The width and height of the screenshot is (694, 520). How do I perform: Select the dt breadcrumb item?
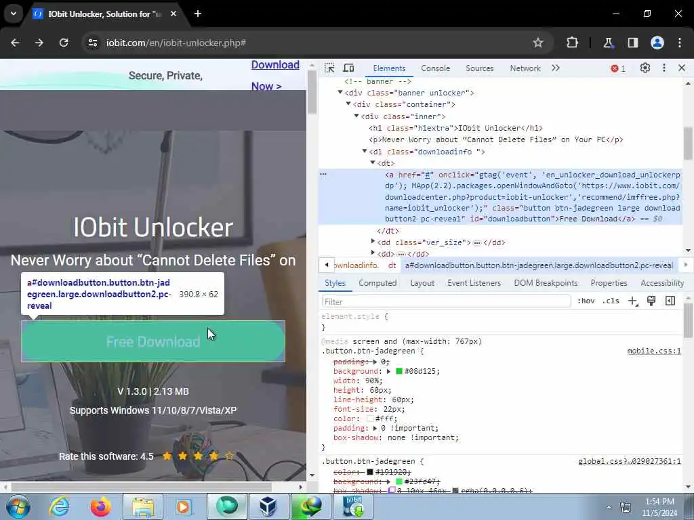pos(392,265)
